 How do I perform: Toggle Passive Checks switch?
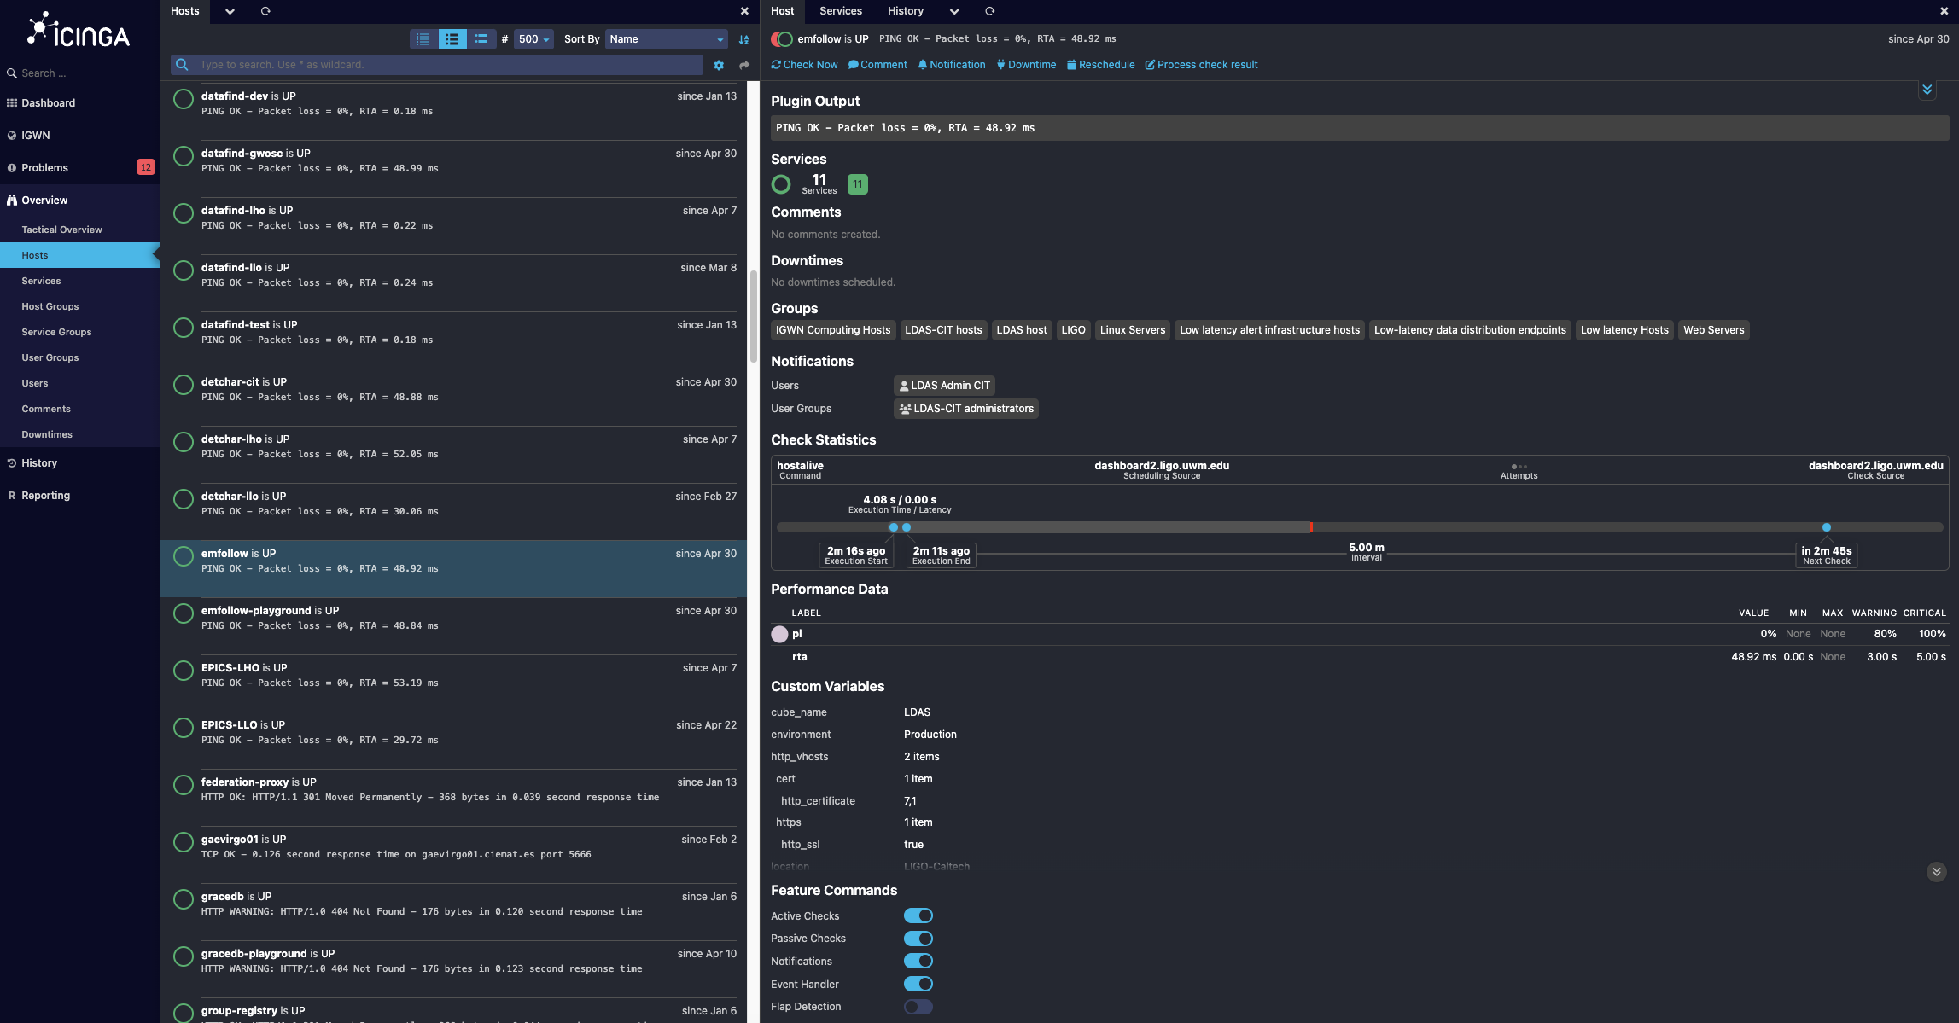tap(918, 939)
